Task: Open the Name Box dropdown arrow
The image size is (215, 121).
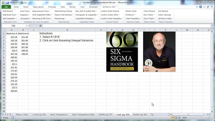Action: (27, 26)
